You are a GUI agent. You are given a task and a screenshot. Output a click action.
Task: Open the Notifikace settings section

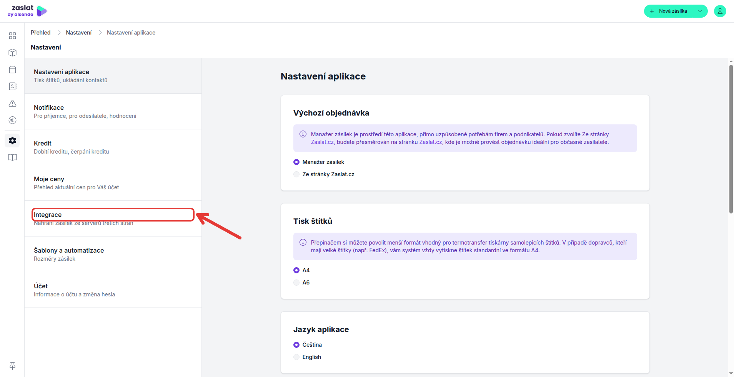click(113, 111)
